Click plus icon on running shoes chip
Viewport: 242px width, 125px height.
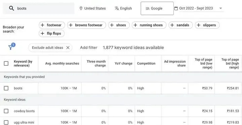(x=135, y=25)
